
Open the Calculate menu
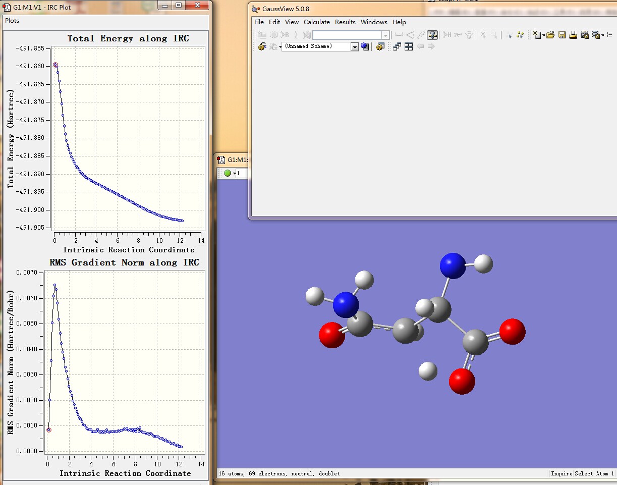316,22
